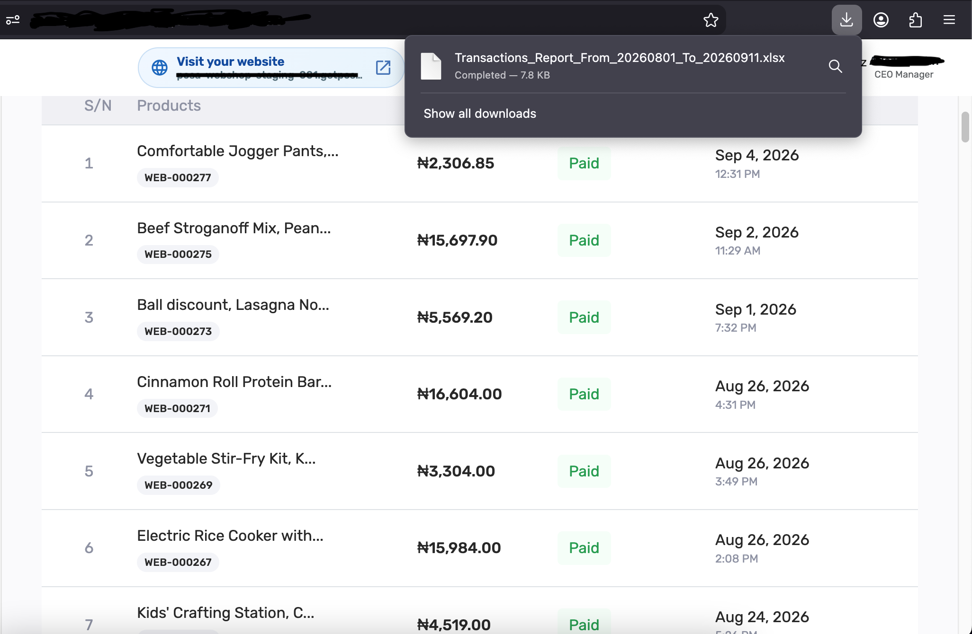Open the downloaded Transactions_Report xlsx file
Screen dimensions: 972x634
620,66
